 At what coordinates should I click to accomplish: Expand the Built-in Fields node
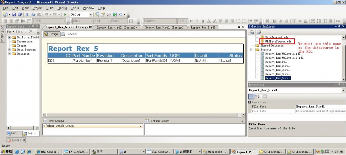pyautogui.click(x=9, y=37)
